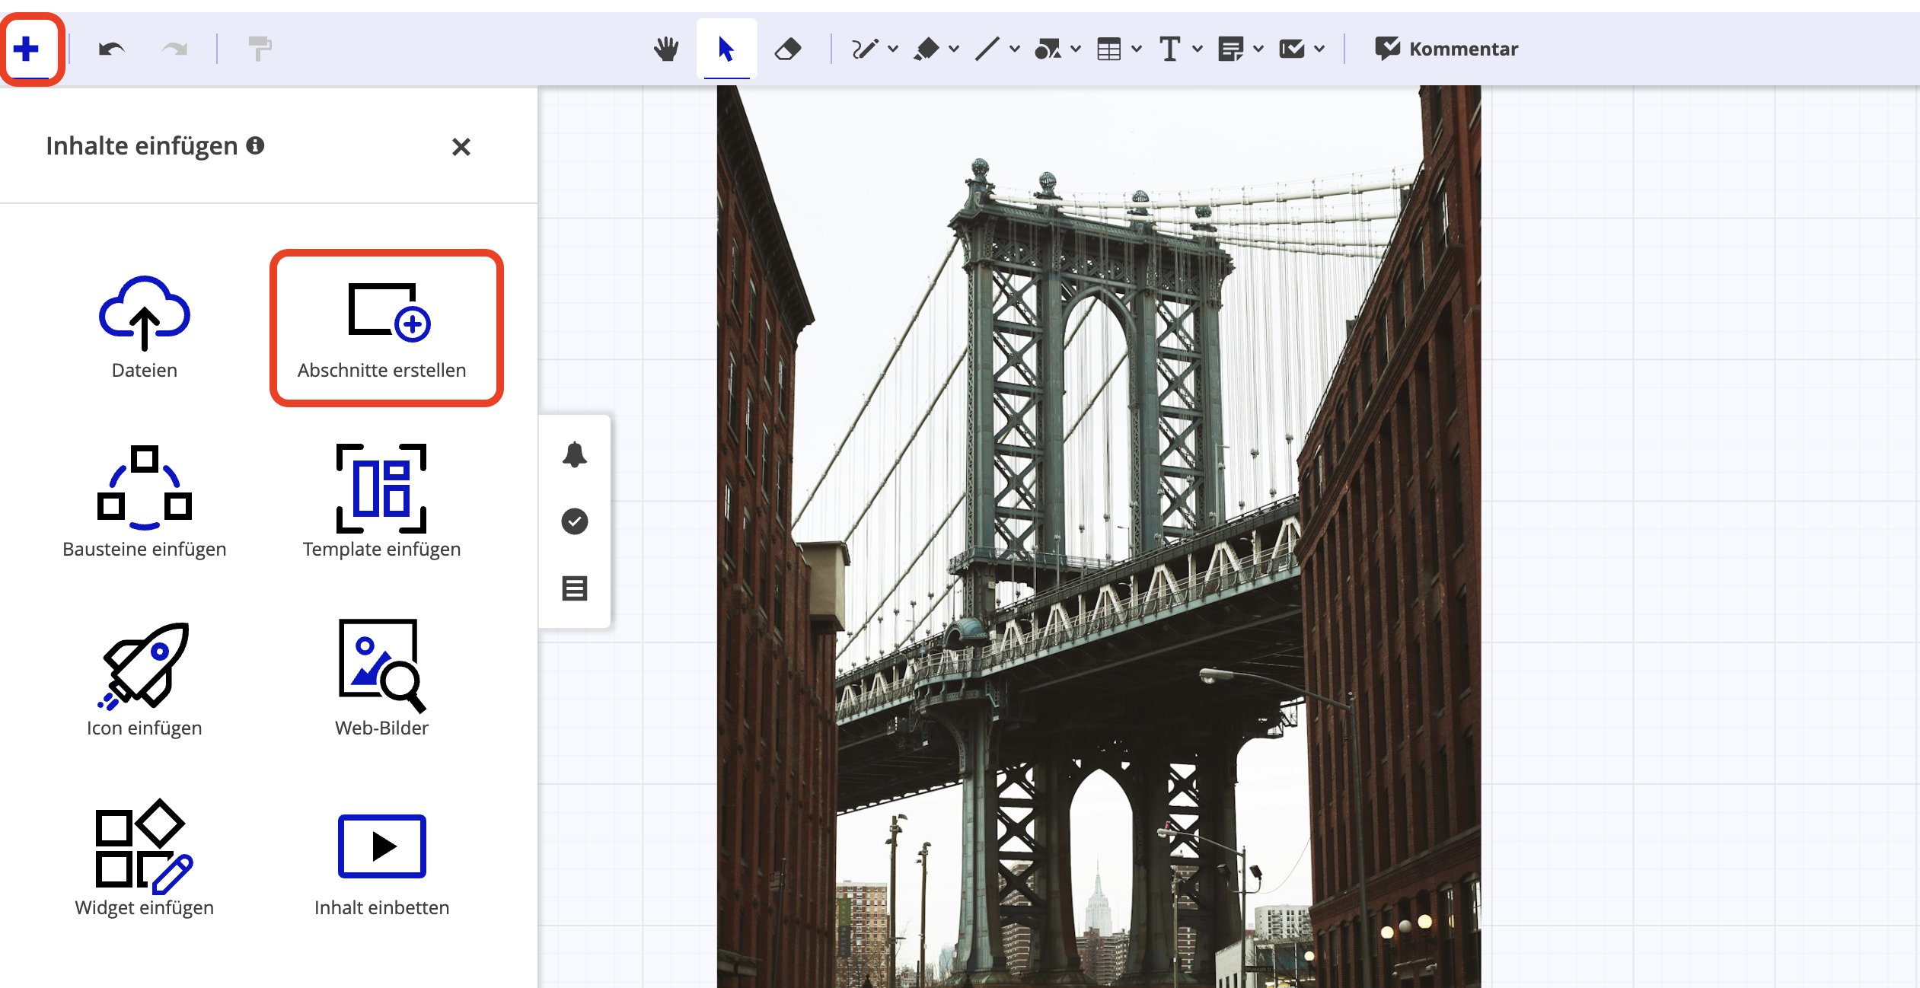Activate the Eraser tool
1920x988 pixels.
click(788, 49)
